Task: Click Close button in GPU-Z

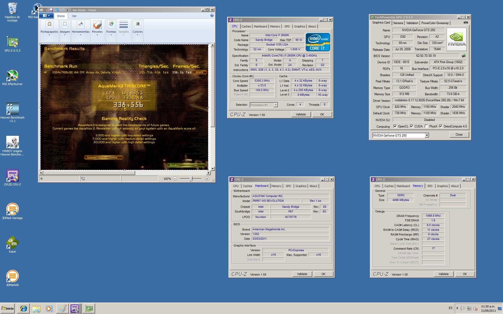Action: [459, 134]
